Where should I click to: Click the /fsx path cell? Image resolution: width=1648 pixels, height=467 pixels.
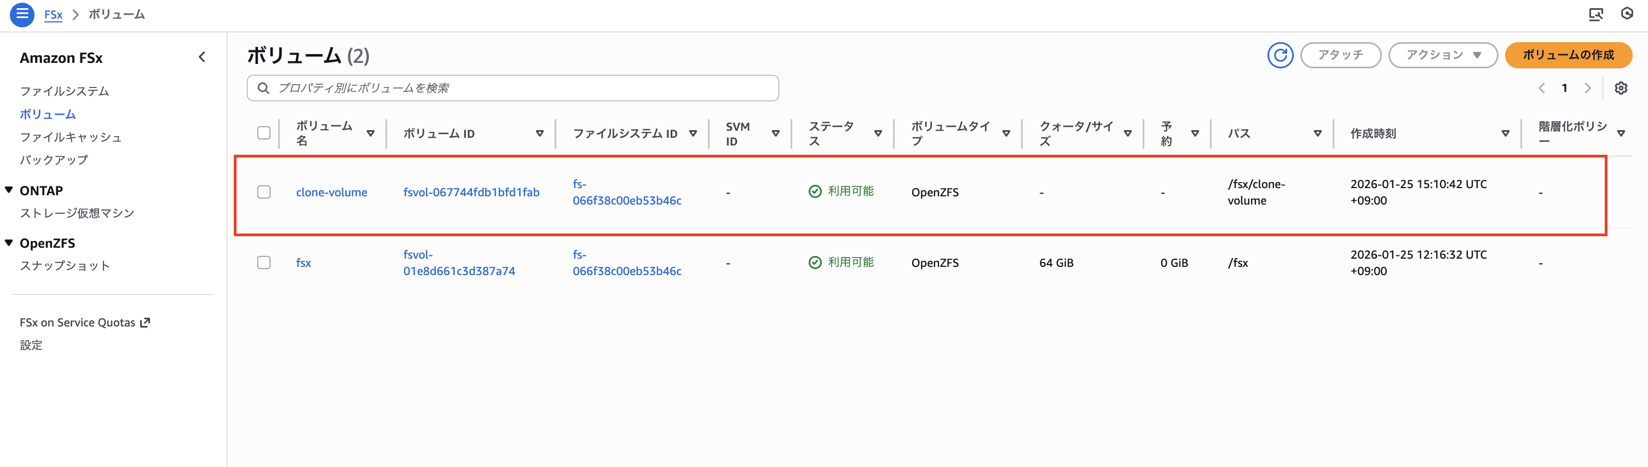click(1238, 262)
